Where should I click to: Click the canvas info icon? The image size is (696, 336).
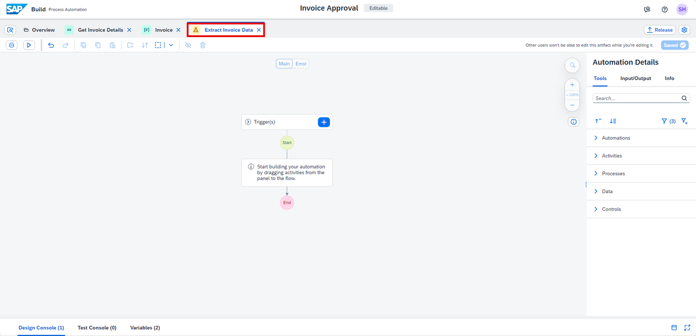[574, 122]
